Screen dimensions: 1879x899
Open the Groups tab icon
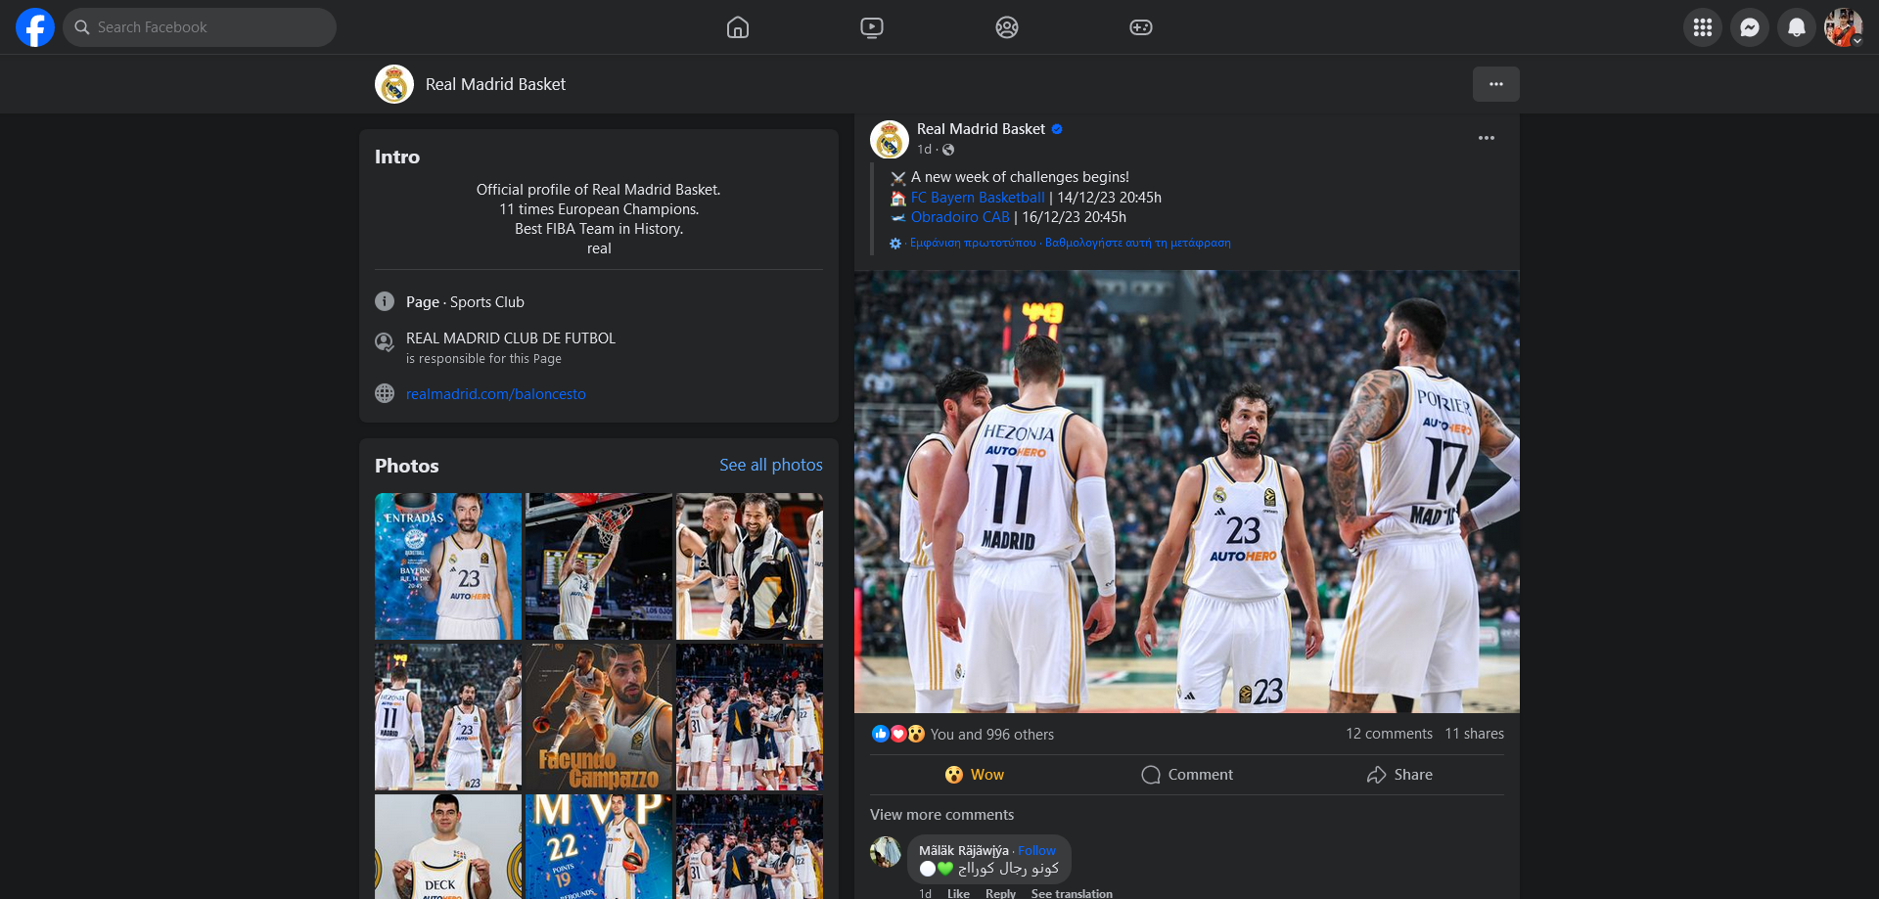tap(1007, 27)
